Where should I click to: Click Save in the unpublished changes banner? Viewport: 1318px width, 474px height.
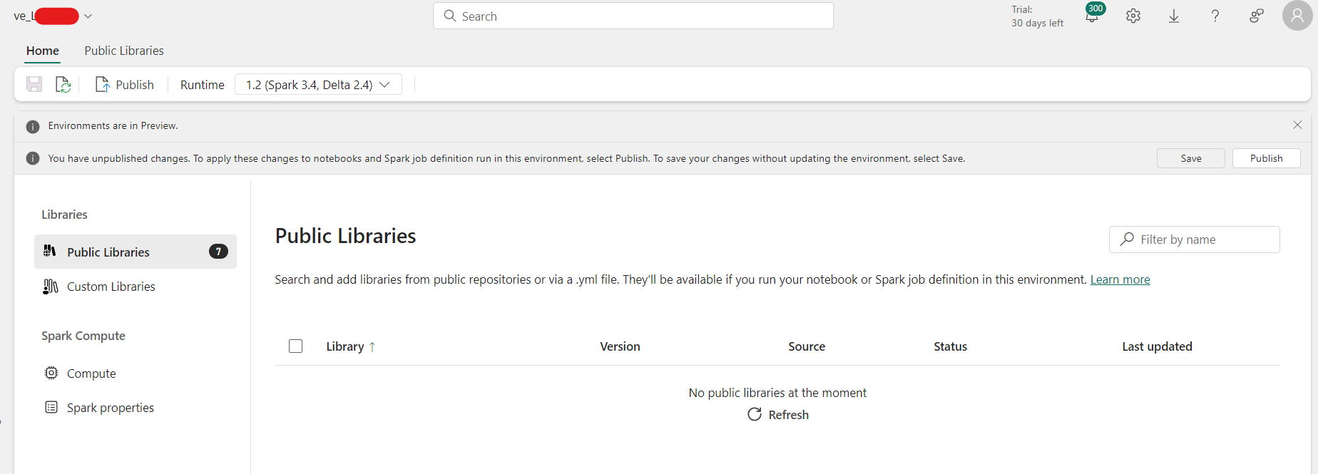point(1191,158)
